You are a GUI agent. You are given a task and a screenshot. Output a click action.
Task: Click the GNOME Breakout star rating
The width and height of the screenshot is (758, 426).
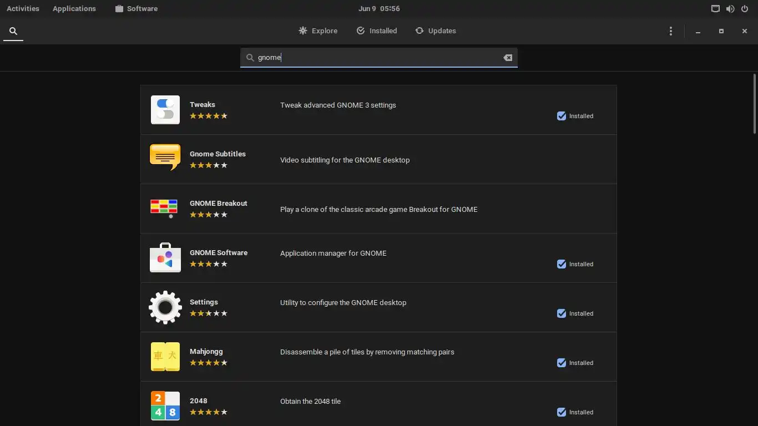[209, 215]
